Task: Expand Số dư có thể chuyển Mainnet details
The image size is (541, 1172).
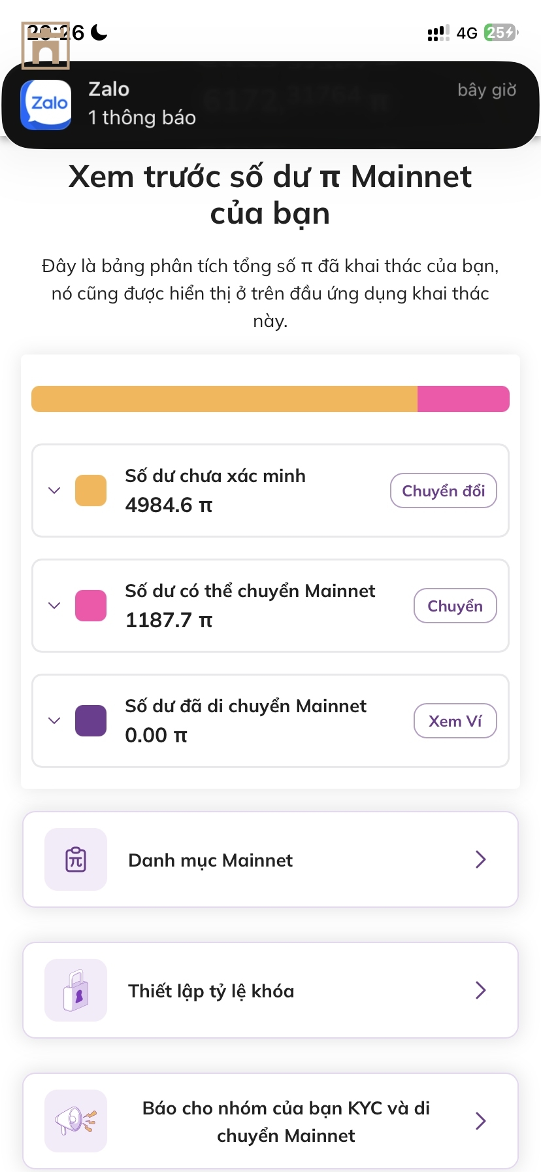Action: (x=54, y=606)
